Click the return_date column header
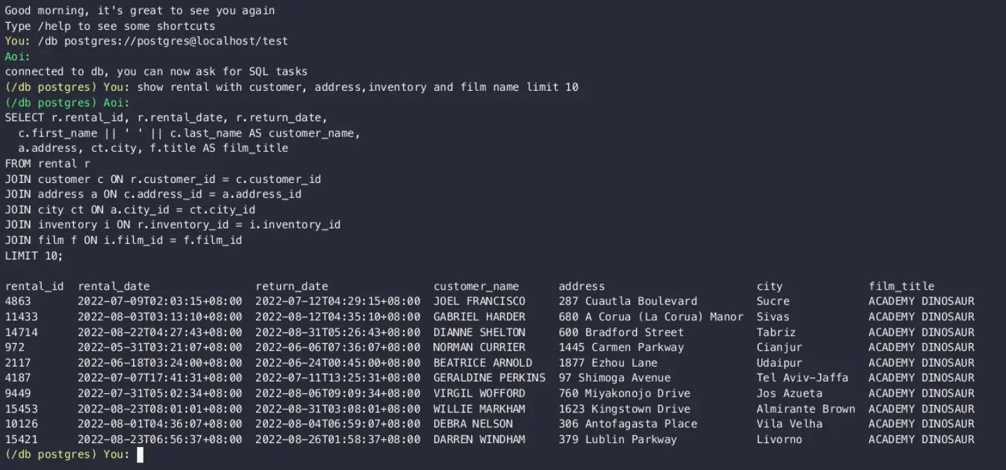1006x470 pixels. [291, 286]
